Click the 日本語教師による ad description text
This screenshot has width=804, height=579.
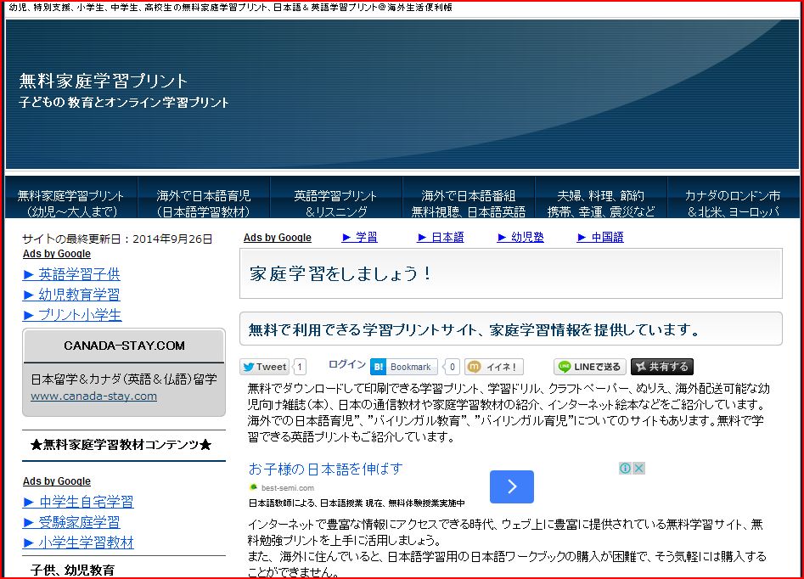tap(357, 503)
